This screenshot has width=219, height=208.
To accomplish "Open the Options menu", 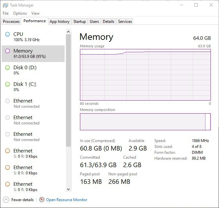I will (20, 13).
